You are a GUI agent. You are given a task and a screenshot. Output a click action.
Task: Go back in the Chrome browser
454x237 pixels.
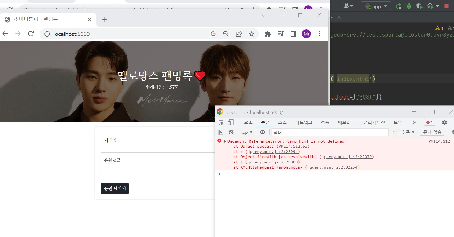click(x=5, y=34)
